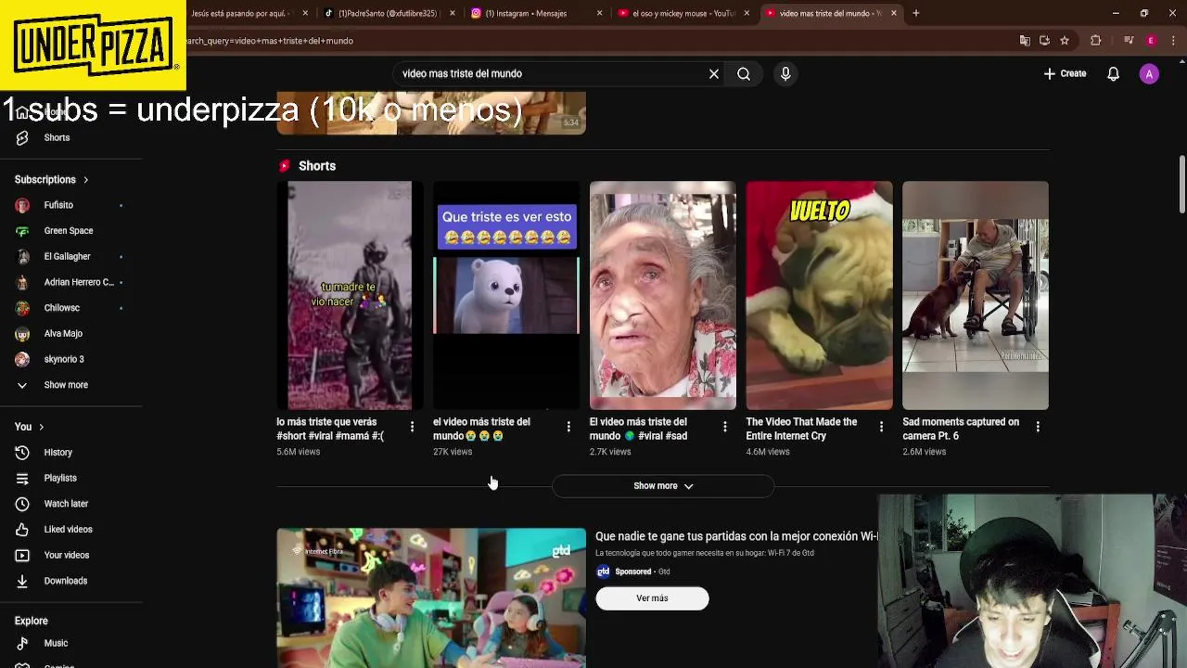Open Chilowsc channel subscription
Screen dimensions: 1187x668
(x=61, y=307)
